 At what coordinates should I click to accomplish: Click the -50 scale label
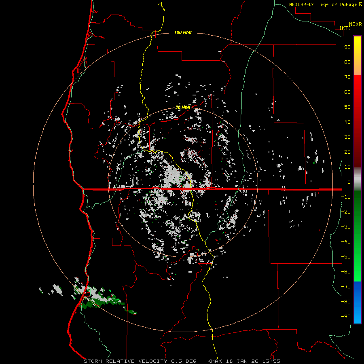[x=346, y=256]
